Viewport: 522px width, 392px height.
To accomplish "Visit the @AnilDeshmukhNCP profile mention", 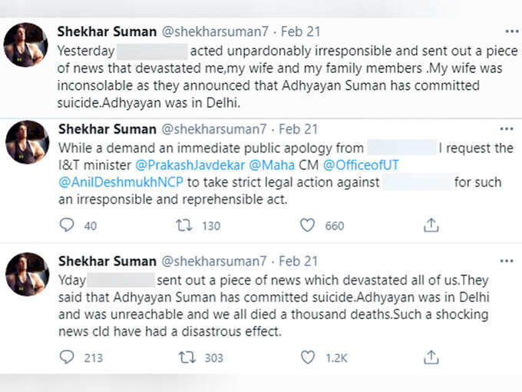I will (x=121, y=182).
